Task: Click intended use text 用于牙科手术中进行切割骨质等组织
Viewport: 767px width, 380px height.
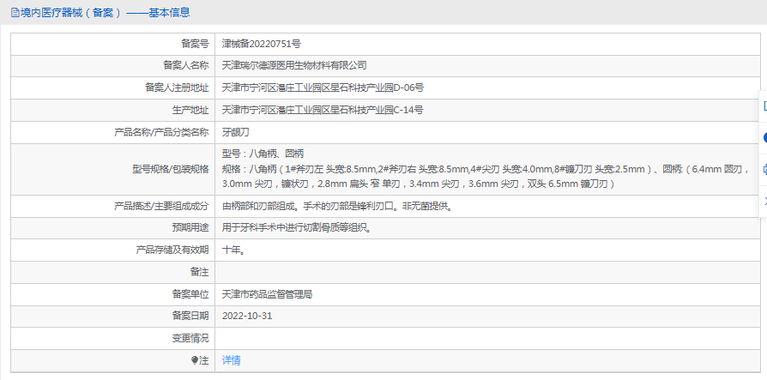Action: (297, 228)
